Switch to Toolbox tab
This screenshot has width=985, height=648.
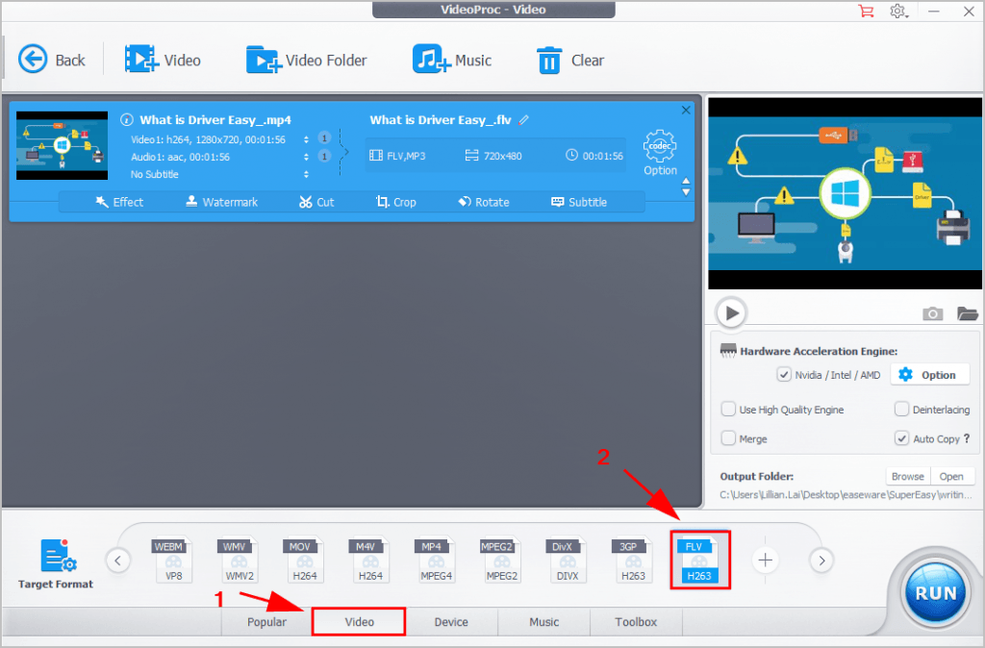click(x=636, y=622)
